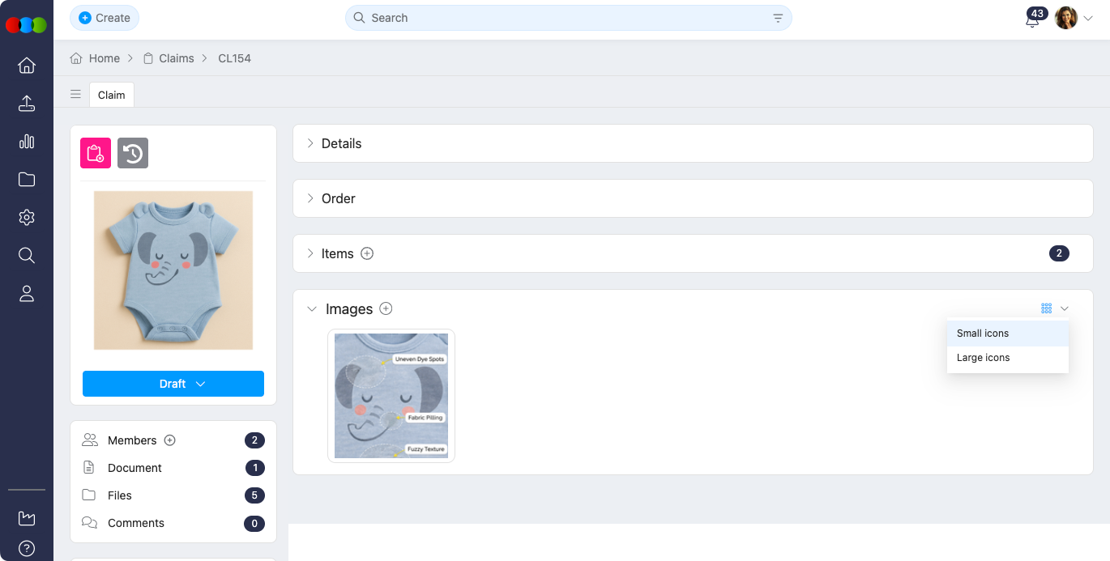Open the search filter options icon
The width and height of the screenshot is (1110, 561).
(x=778, y=18)
